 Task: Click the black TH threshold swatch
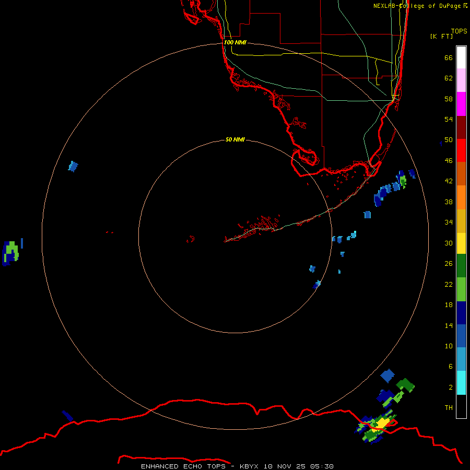461,406
